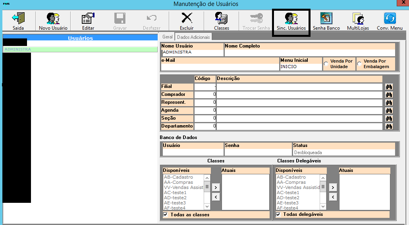Select ADMINISTRA in the Usuários list
409x225 pixels.
click(x=80, y=50)
